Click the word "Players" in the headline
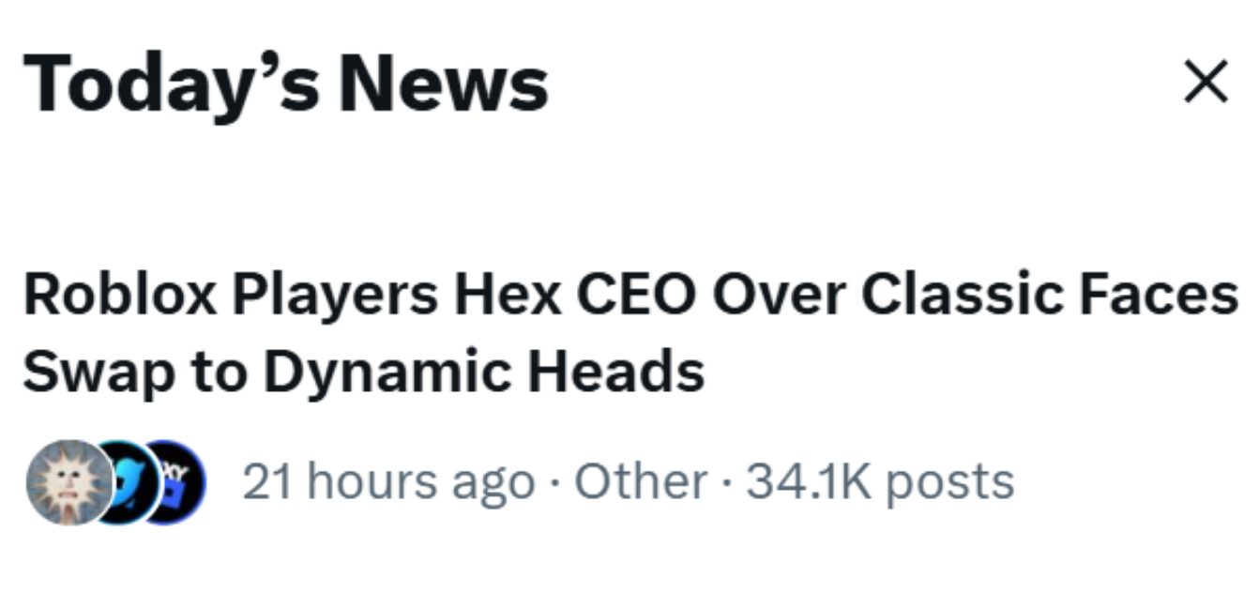This screenshot has height=593, width=1259. (335, 296)
